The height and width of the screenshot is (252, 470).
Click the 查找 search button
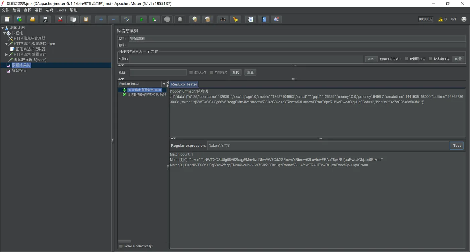[236, 72]
